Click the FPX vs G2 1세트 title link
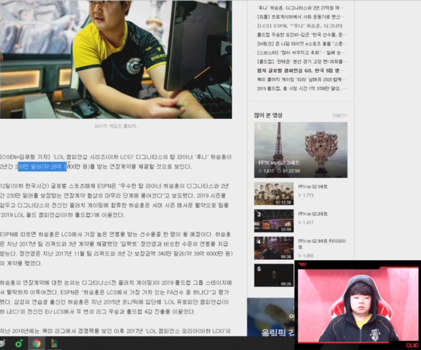This screenshot has height=350, width=421. coord(313,186)
